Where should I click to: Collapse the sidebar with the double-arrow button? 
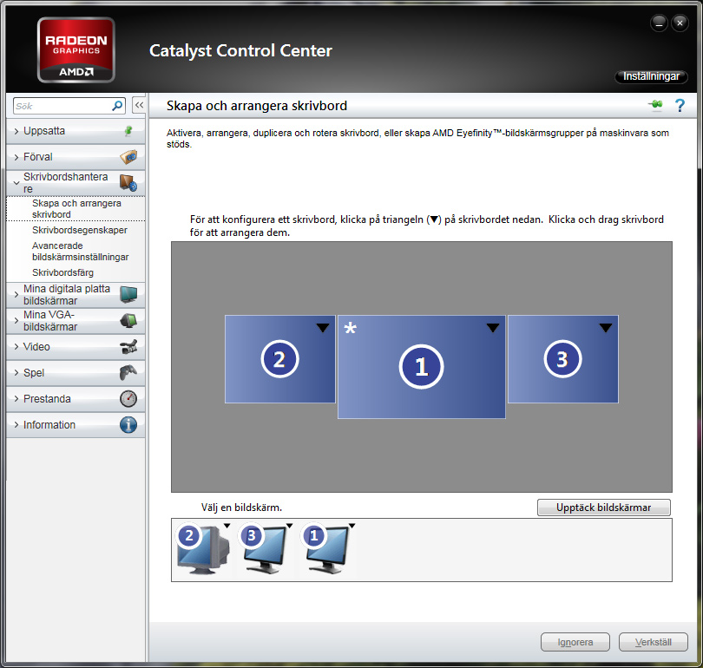point(138,106)
